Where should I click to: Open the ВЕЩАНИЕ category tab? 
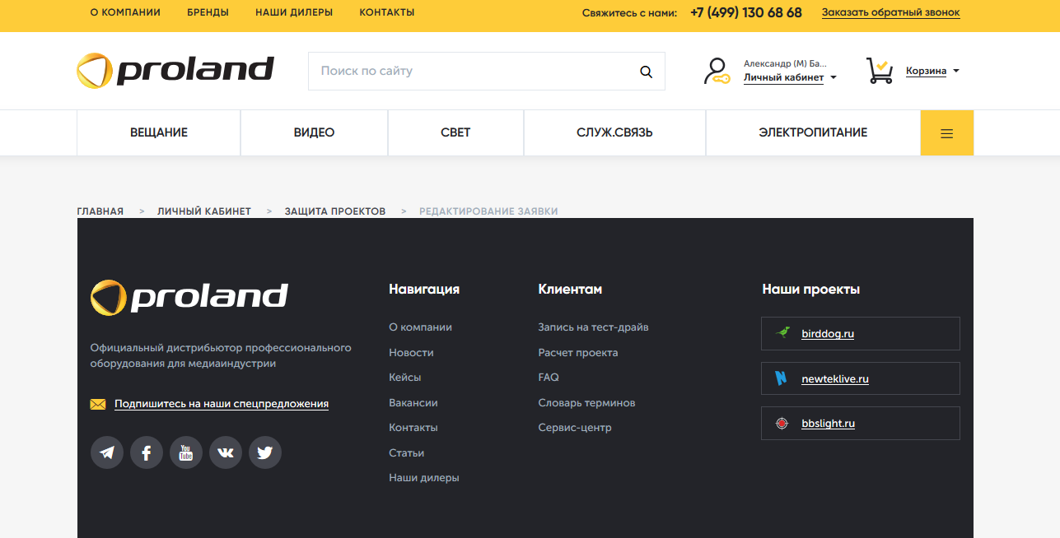pos(159,133)
